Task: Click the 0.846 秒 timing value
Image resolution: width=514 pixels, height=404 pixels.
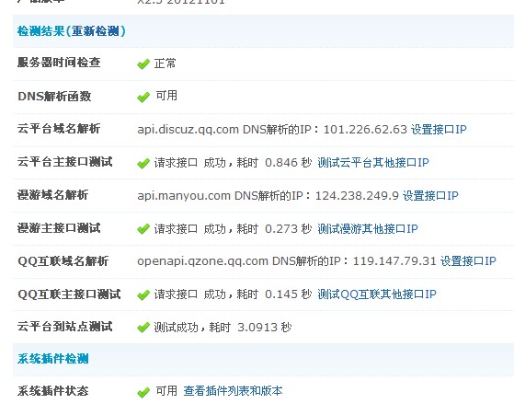Action: [288, 163]
